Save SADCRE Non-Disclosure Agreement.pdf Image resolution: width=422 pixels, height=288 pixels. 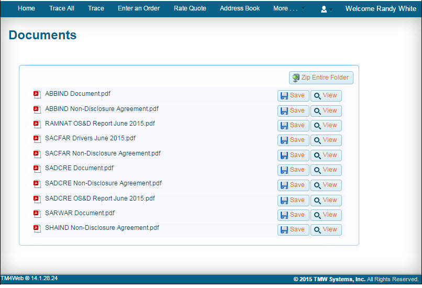click(293, 185)
